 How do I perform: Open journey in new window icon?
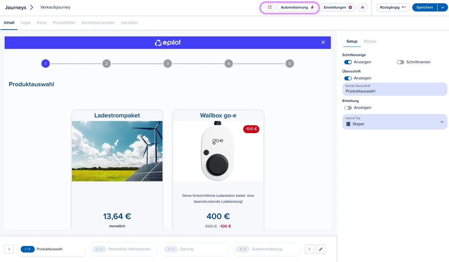point(270,7)
